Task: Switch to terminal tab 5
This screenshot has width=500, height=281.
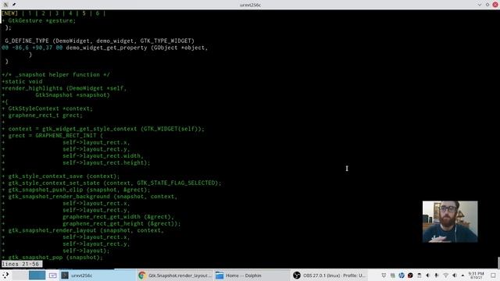Action: [x=84, y=13]
